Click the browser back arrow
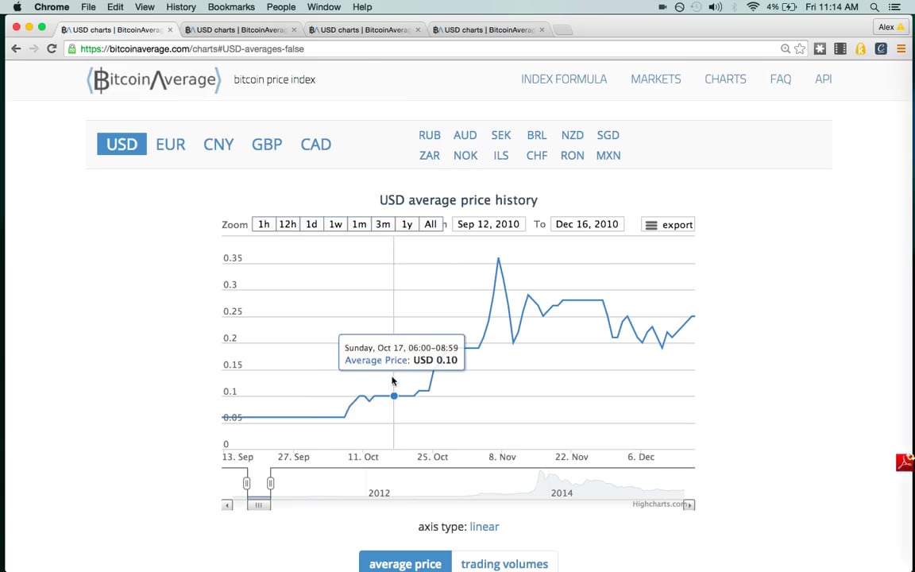Viewport: 915px width, 572px height. pos(16,48)
